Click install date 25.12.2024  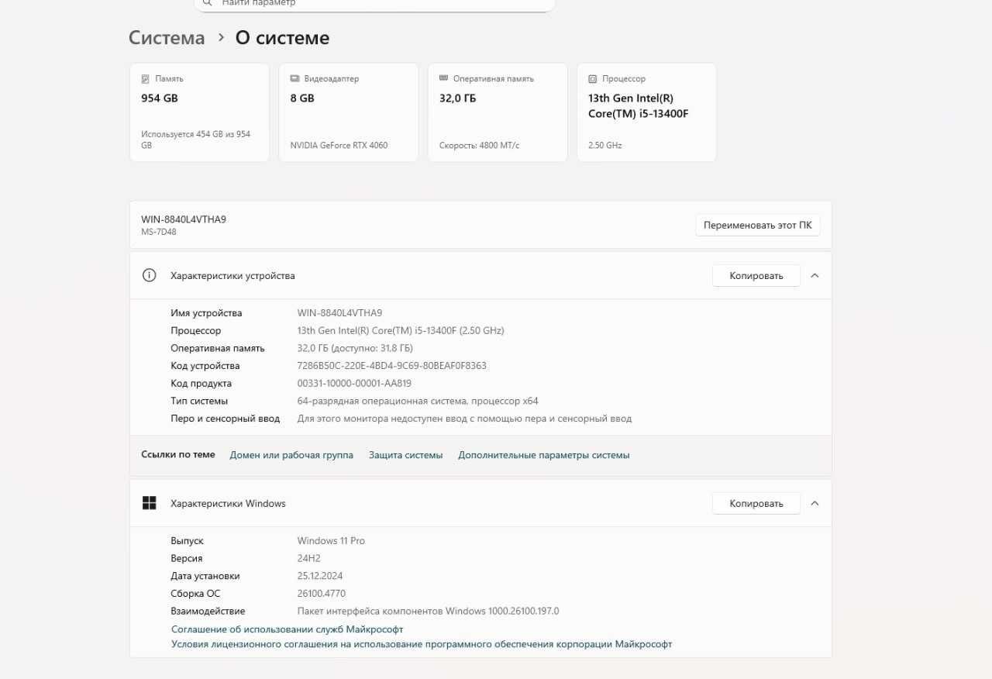(x=320, y=577)
